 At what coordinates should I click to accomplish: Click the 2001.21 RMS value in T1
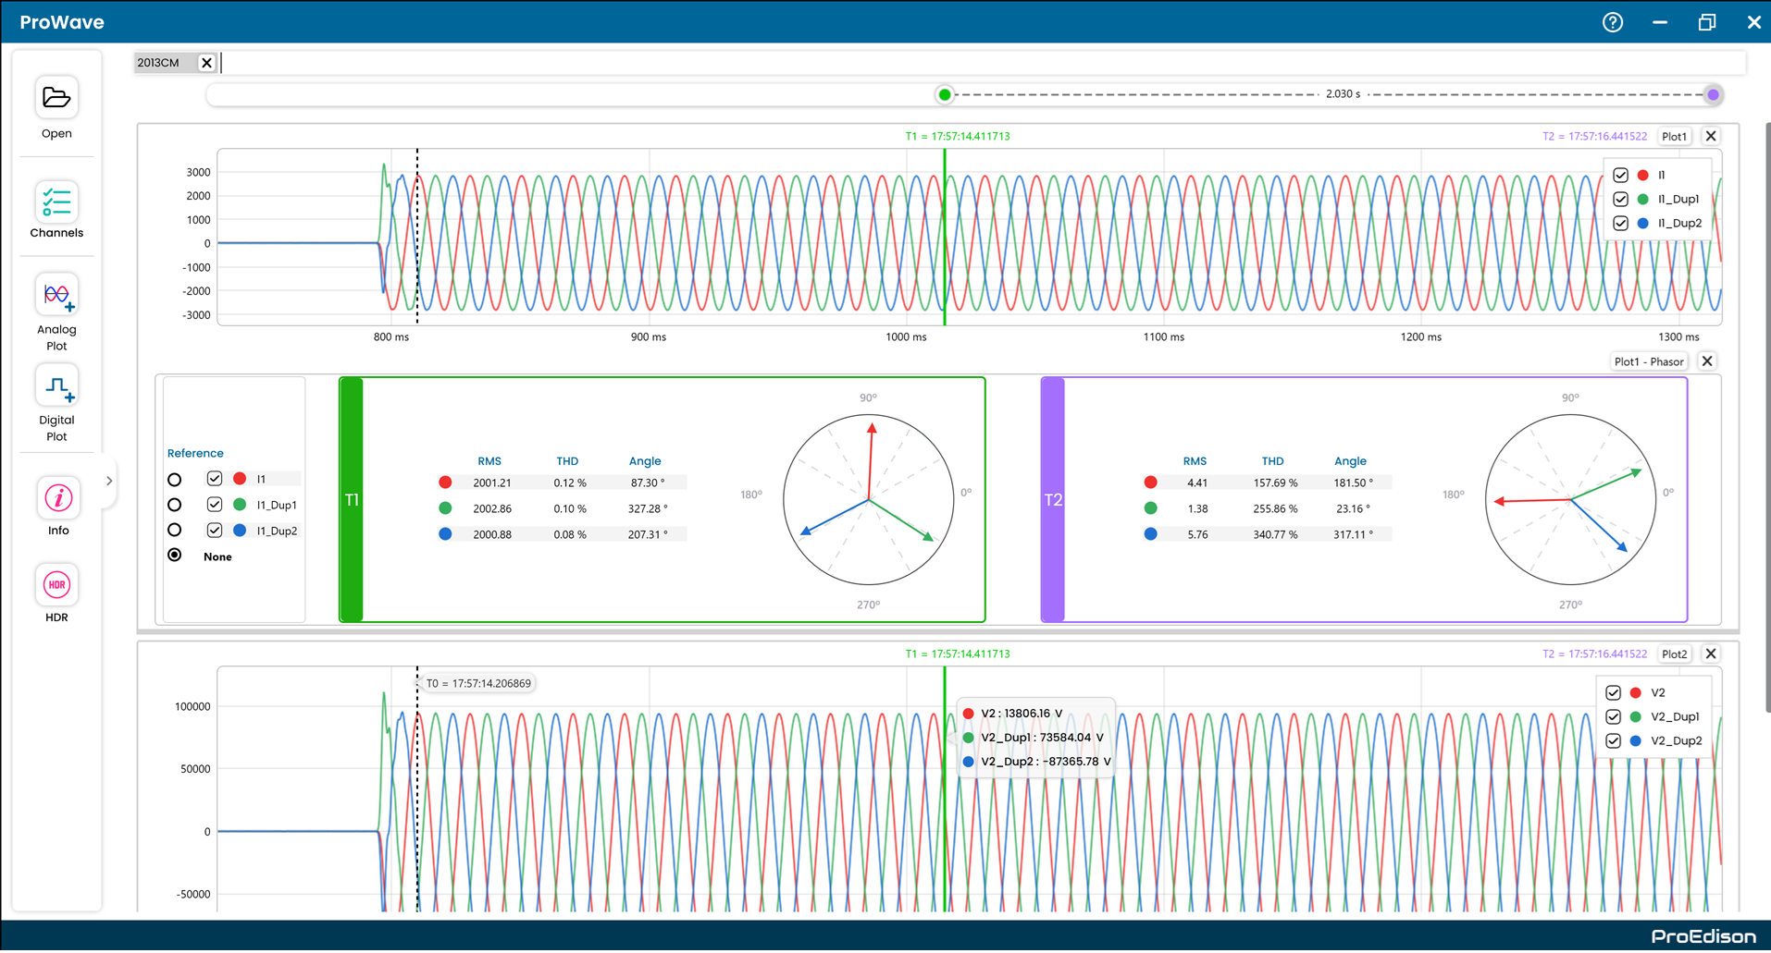coord(492,483)
